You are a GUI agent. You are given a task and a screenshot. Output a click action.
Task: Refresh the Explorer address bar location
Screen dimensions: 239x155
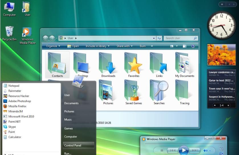159,38
